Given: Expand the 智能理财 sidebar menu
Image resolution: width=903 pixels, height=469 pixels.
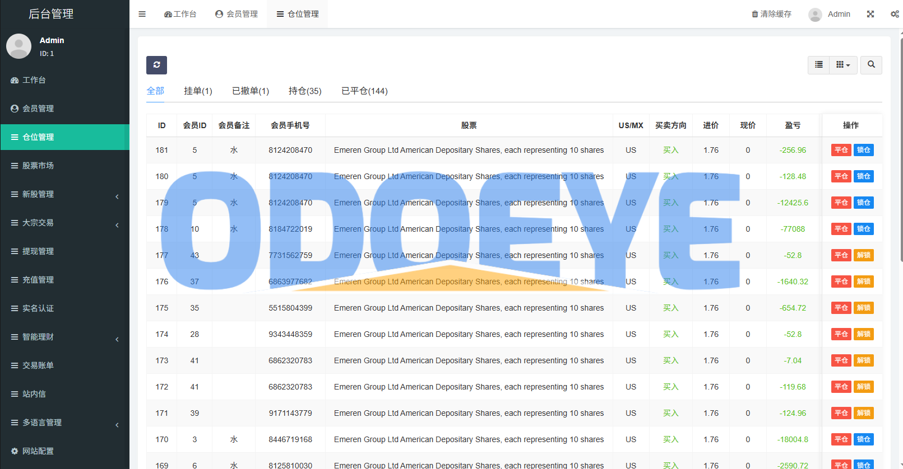Looking at the screenshot, I should tap(64, 337).
